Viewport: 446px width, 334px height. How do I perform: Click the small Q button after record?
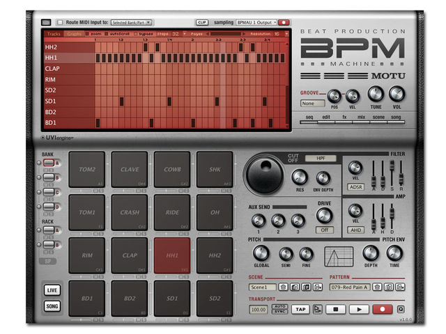(401, 309)
